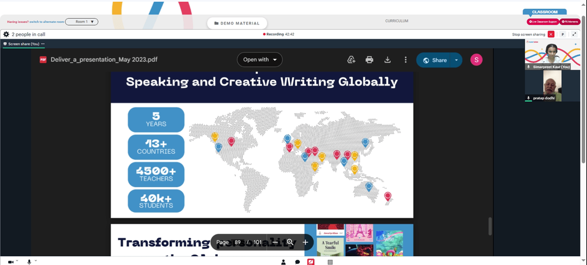Open the DEMO MATERIAL tab

(x=237, y=23)
